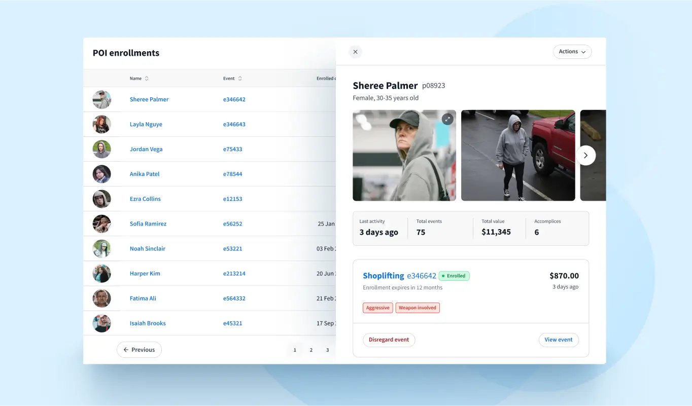Open Ezra Collins's avatar thumbnail
This screenshot has width=692, height=406.
click(101, 199)
